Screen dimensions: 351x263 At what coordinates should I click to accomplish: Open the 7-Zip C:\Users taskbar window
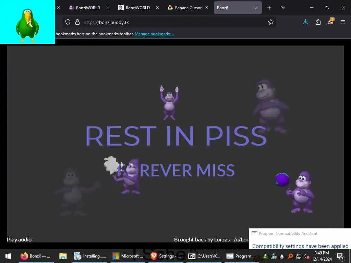204,256
